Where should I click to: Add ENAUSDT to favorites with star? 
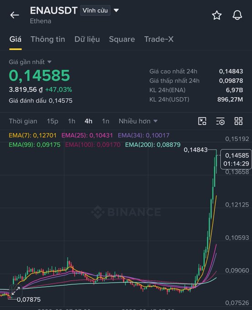coord(217,15)
